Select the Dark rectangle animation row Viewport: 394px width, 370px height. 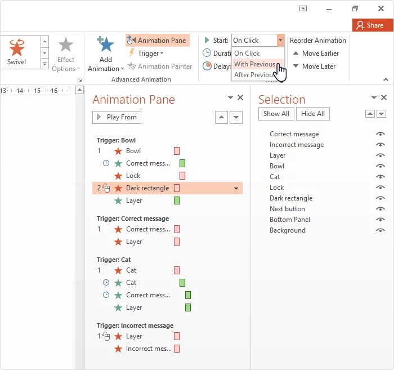167,188
